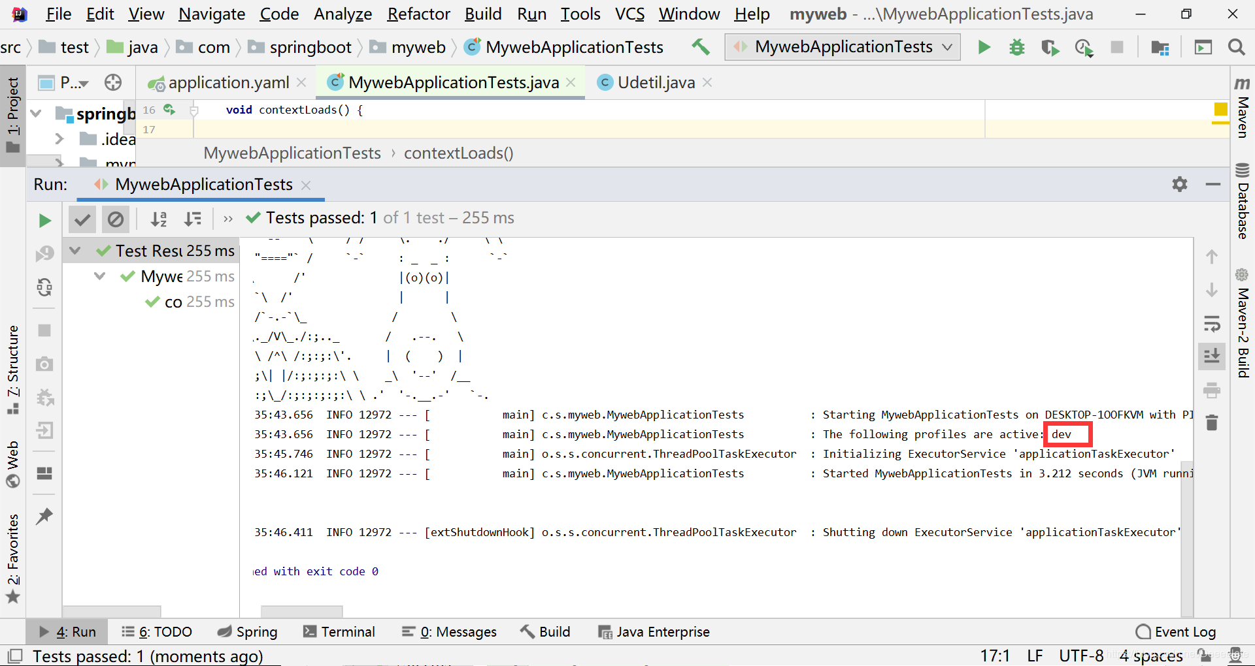
Task: Open the File menu
Action: click(x=58, y=14)
